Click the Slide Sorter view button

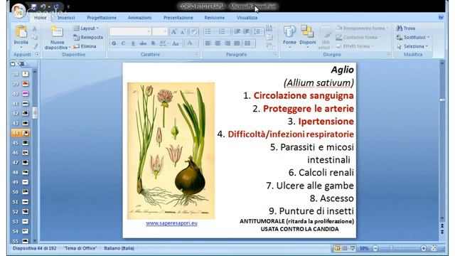pyautogui.click(x=345, y=248)
